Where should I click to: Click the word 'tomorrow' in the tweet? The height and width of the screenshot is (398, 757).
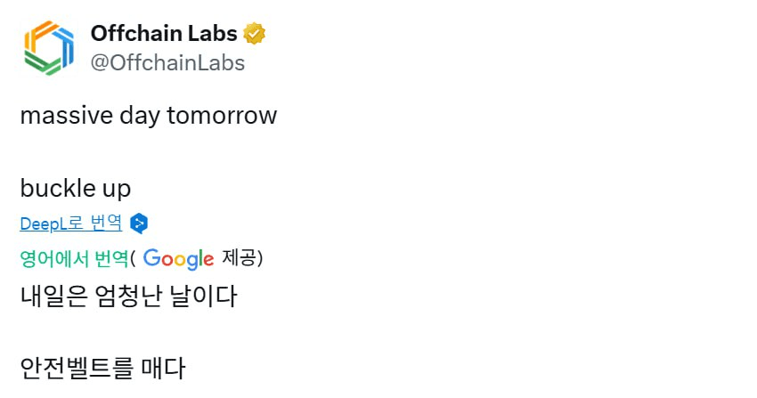222,115
